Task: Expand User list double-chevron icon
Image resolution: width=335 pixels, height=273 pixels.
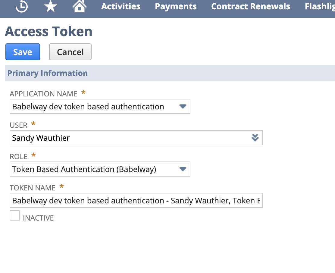Action: coord(255,138)
